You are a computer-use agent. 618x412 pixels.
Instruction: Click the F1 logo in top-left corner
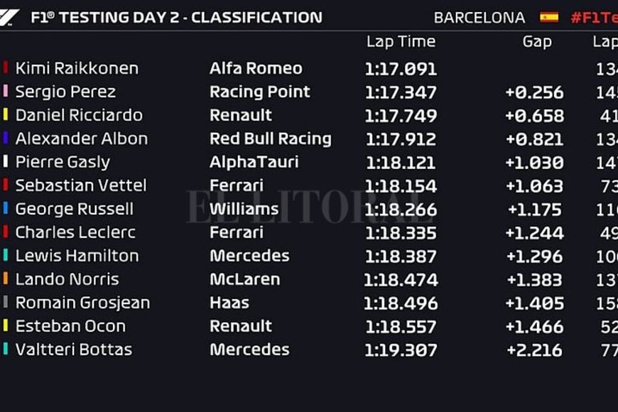(9, 16)
